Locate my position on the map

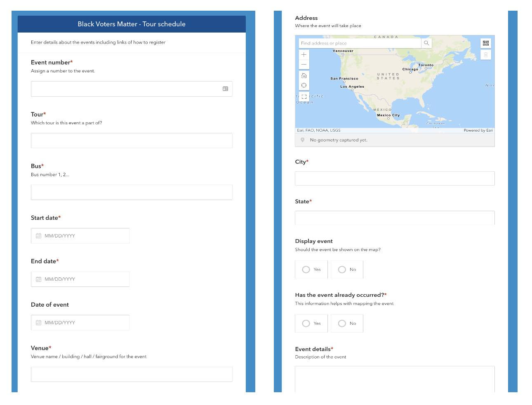click(304, 85)
